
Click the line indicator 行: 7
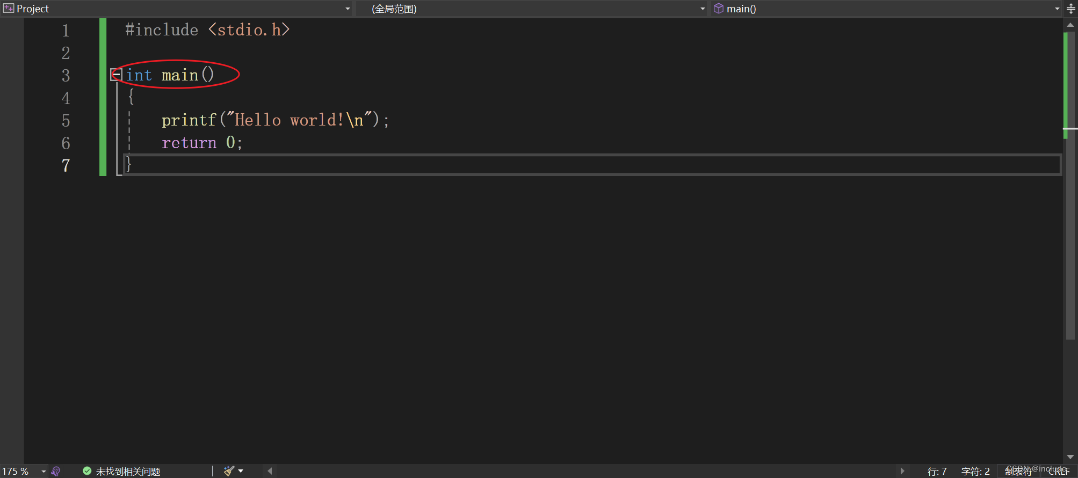[937, 471]
